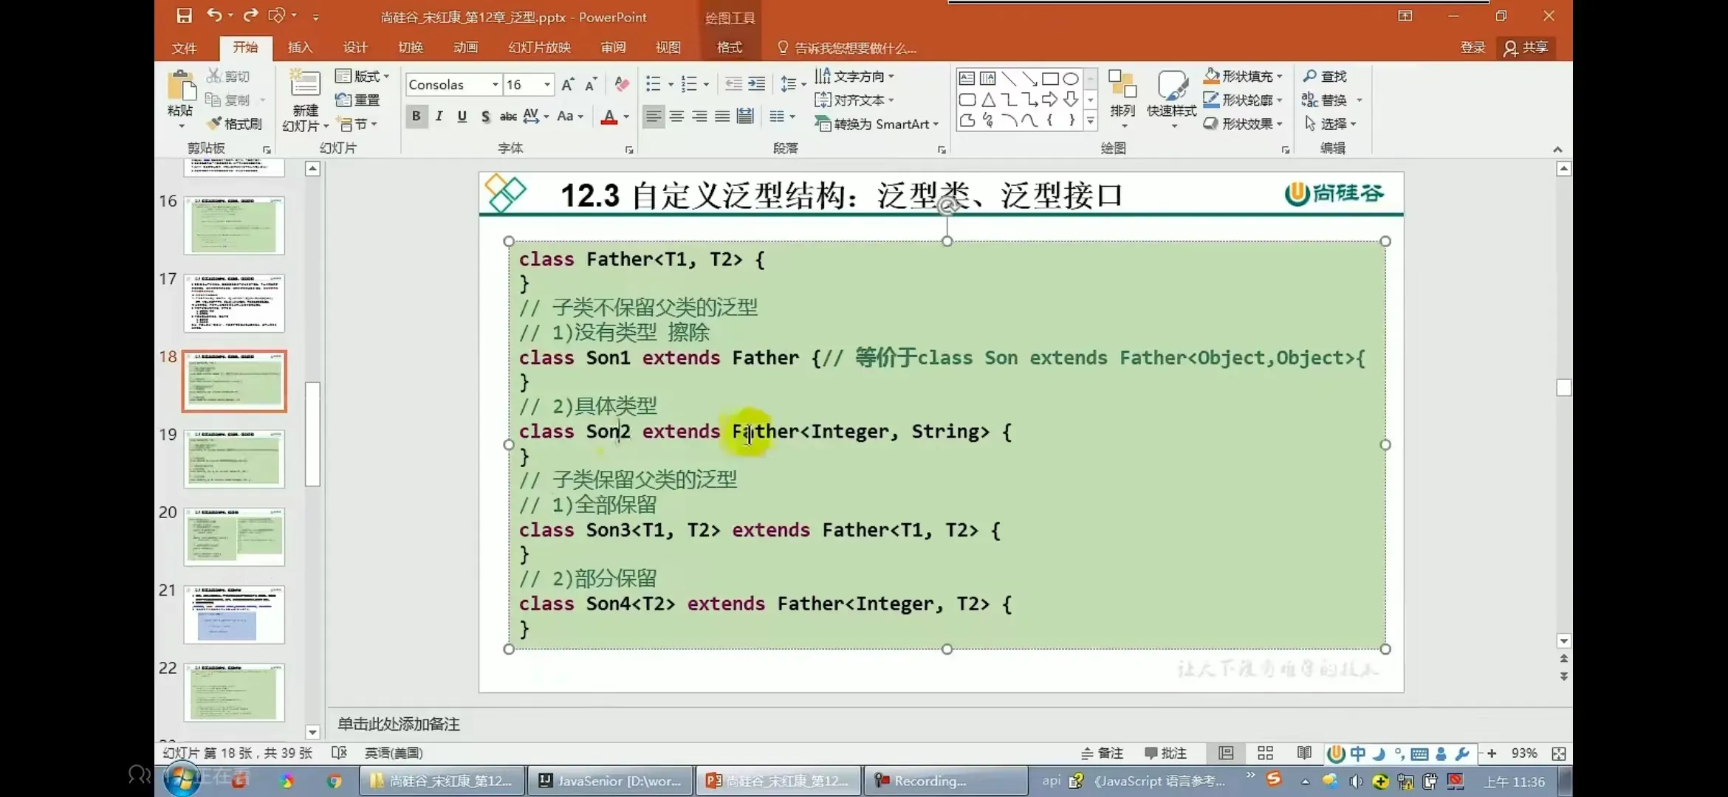Open the font size 16 dropdown
The width and height of the screenshot is (1728, 797).
click(547, 85)
